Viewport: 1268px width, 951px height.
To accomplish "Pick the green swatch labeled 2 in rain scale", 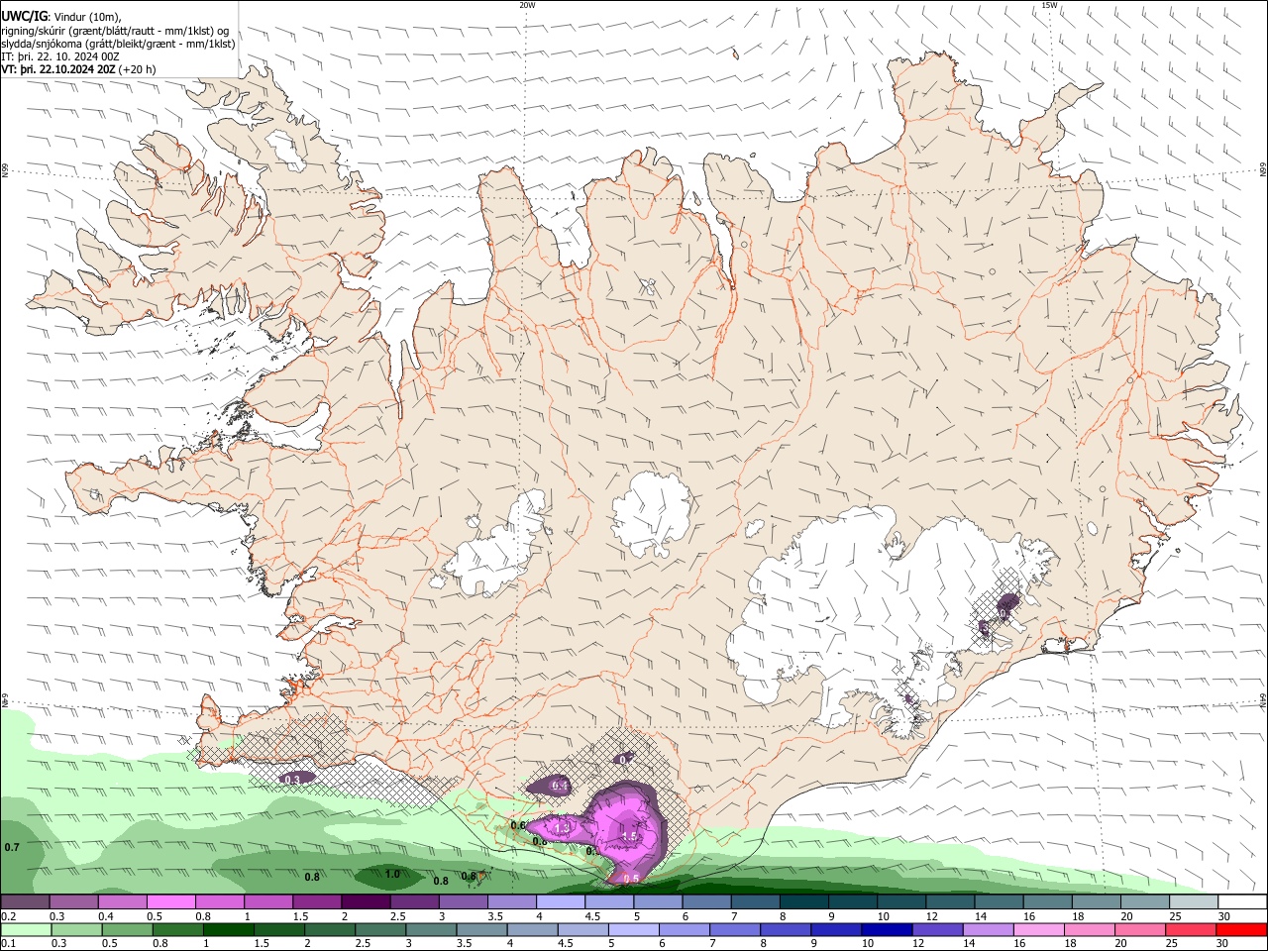I will 329,930.
